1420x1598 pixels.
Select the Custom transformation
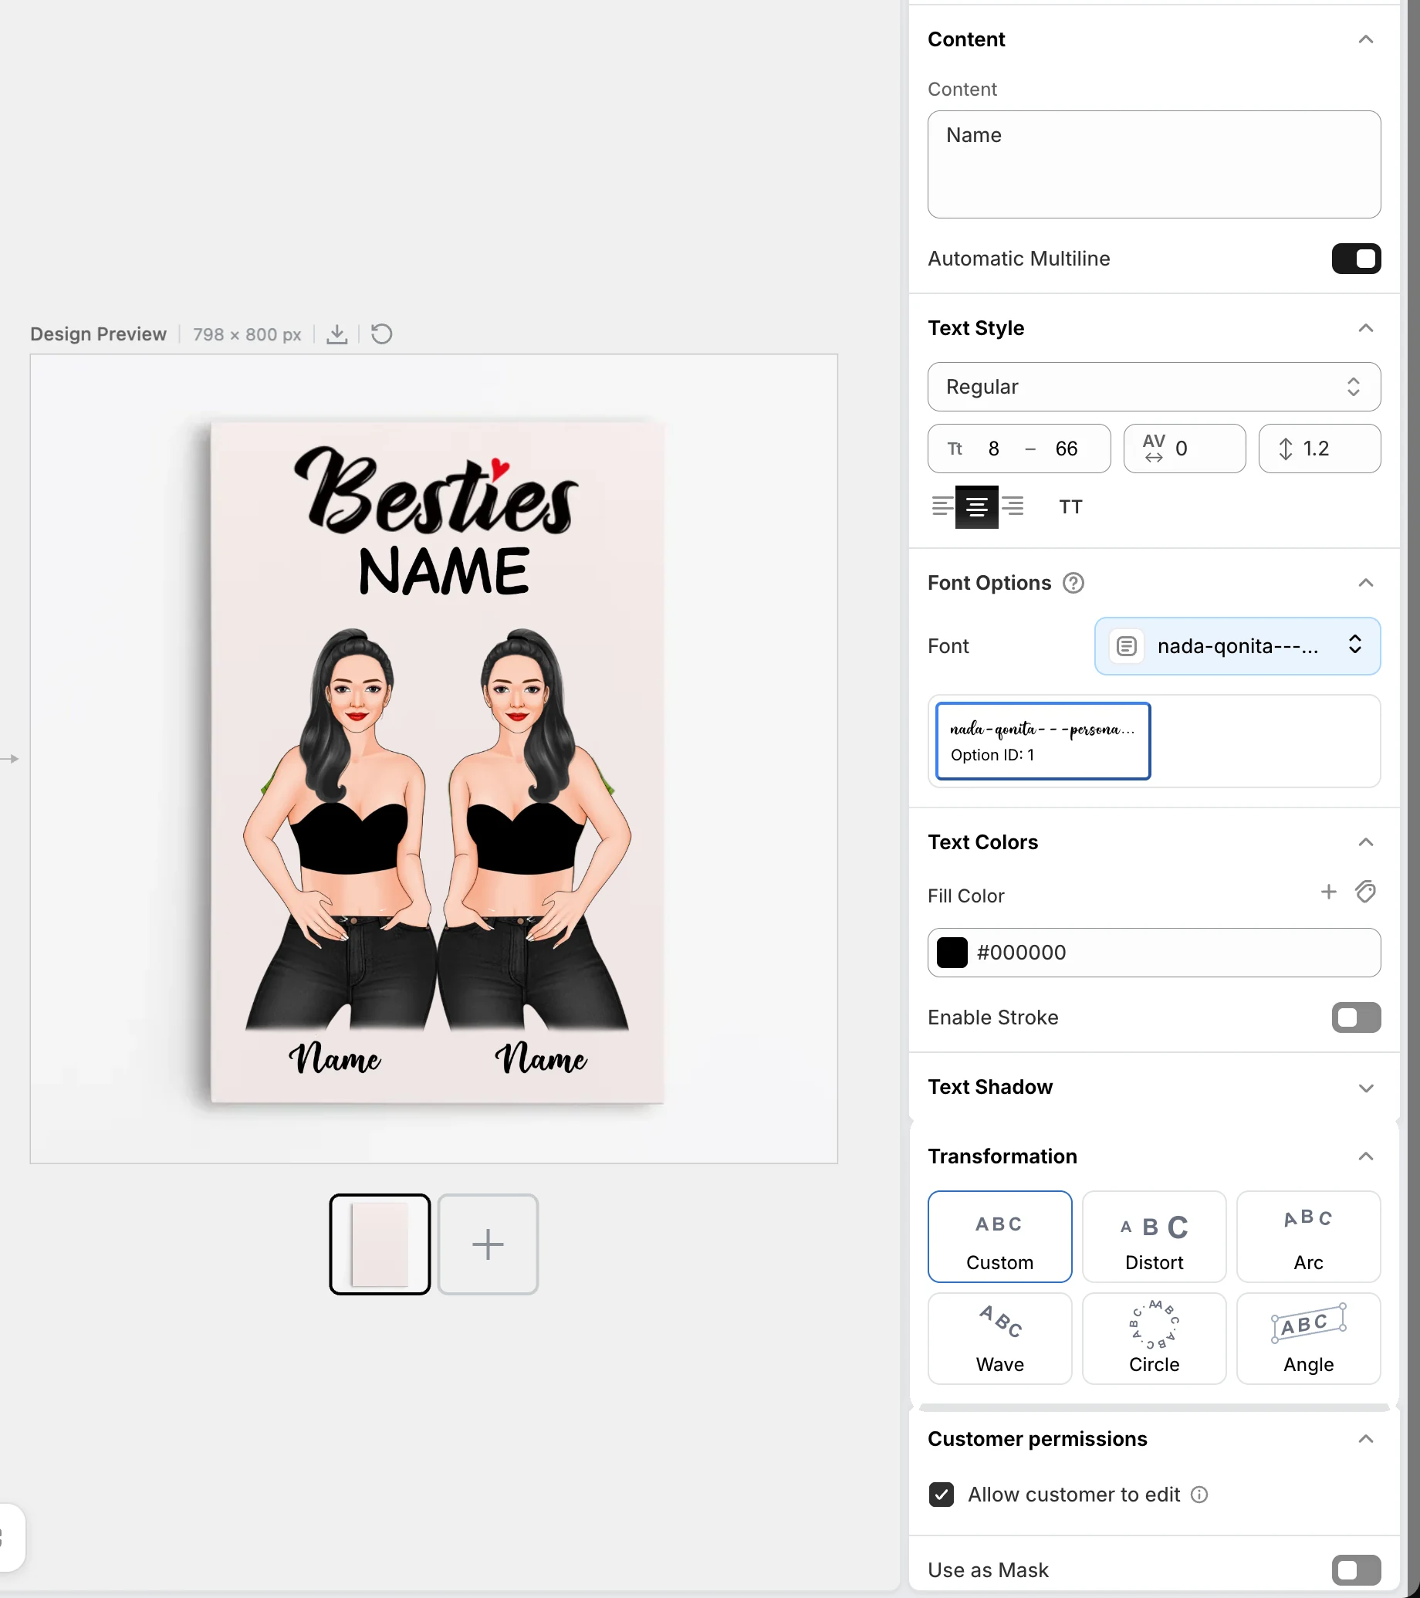(x=999, y=1237)
